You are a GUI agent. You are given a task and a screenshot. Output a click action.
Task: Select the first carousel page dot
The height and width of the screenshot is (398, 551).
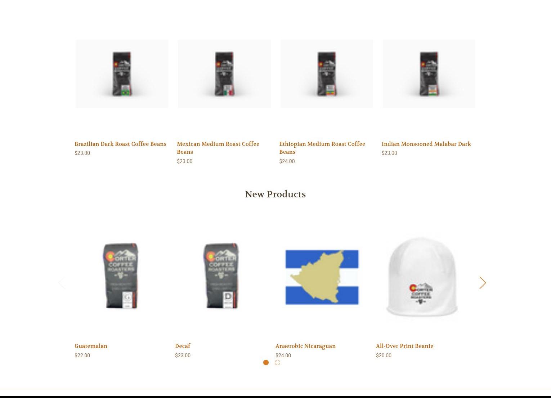(x=266, y=362)
